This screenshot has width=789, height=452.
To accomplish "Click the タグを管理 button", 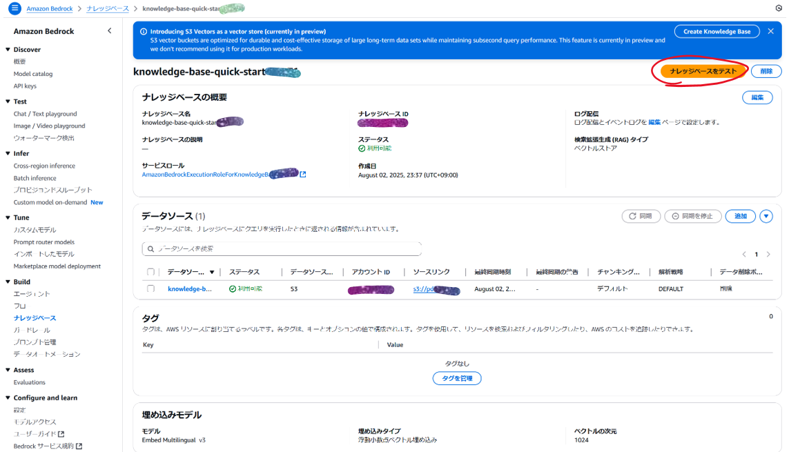I will (x=457, y=379).
